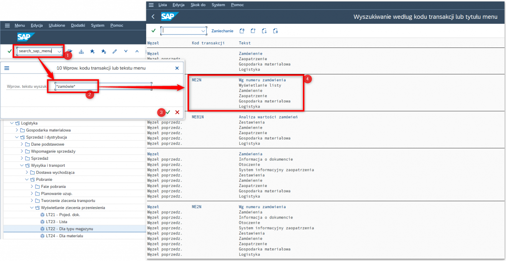Click the First Page navigation icon

(x=242, y=31)
